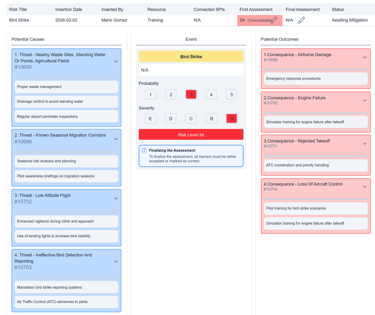Click the Final Assessment edit pencil icon
Screen dimensions: 375x315
coord(301,20)
